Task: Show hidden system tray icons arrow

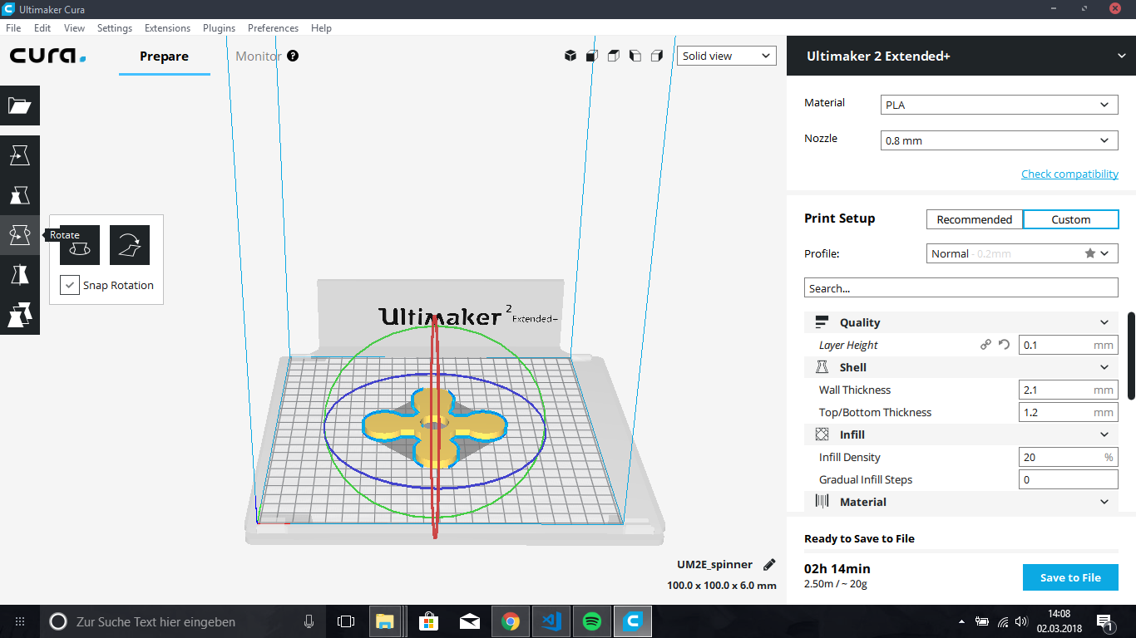Action: (962, 621)
